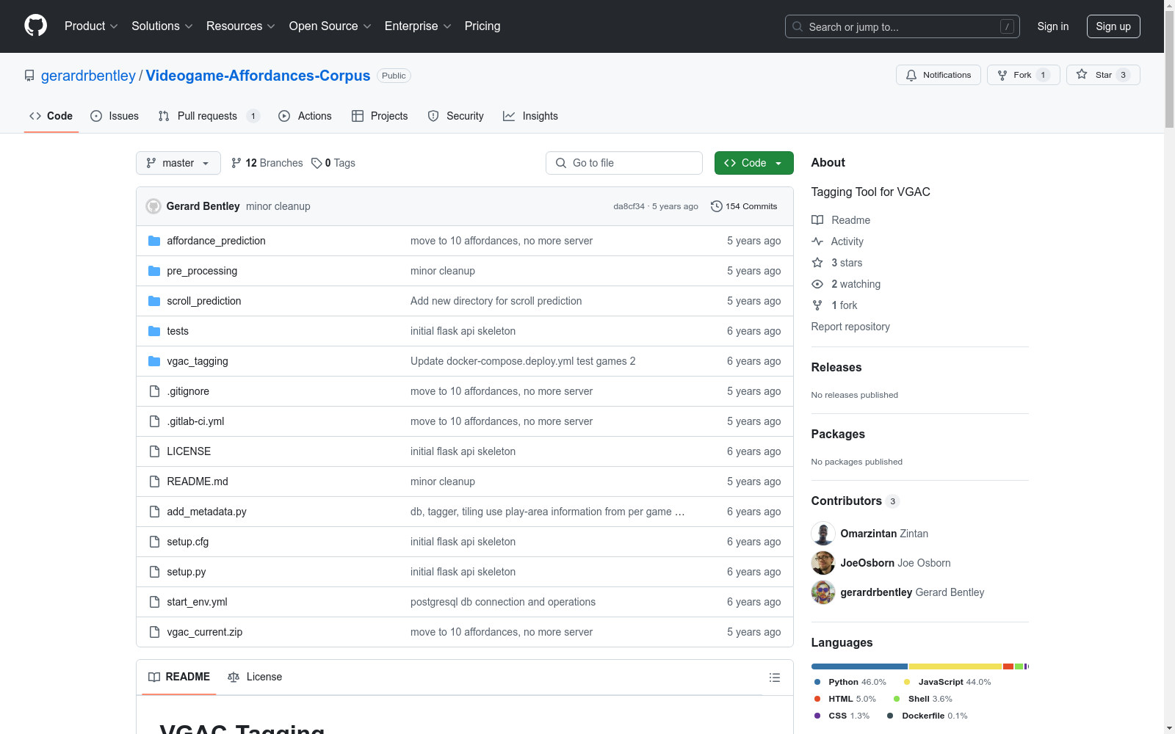The width and height of the screenshot is (1175, 734).
Task: Click the vgac_tagging folder icon
Action: (x=154, y=361)
